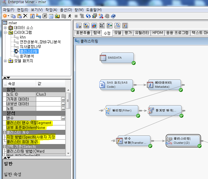
Task: Collapse the 클러스터 개수 property group
Action: [4, 132]
